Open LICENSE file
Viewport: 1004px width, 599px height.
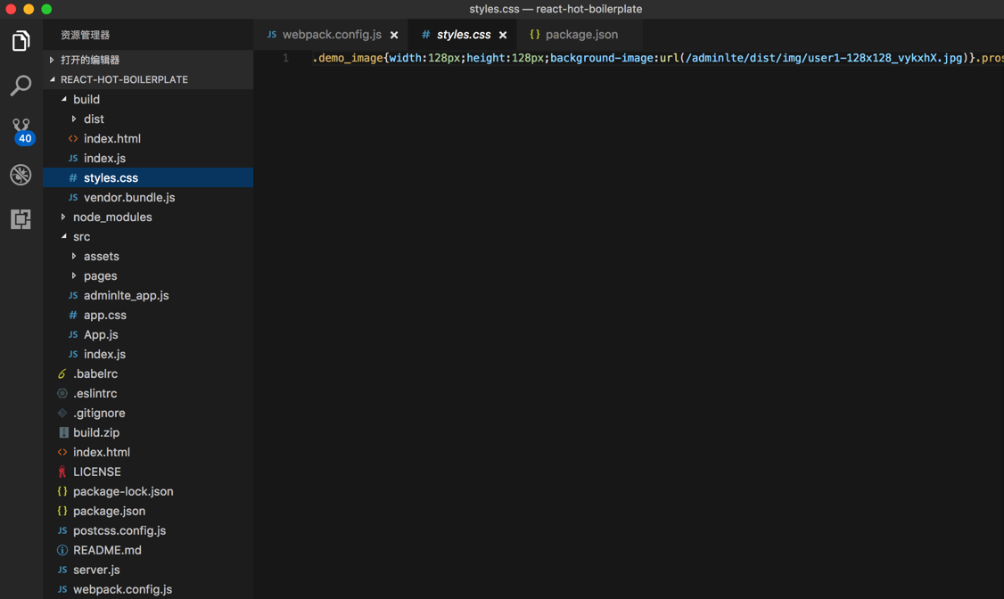tap(148, 472)
